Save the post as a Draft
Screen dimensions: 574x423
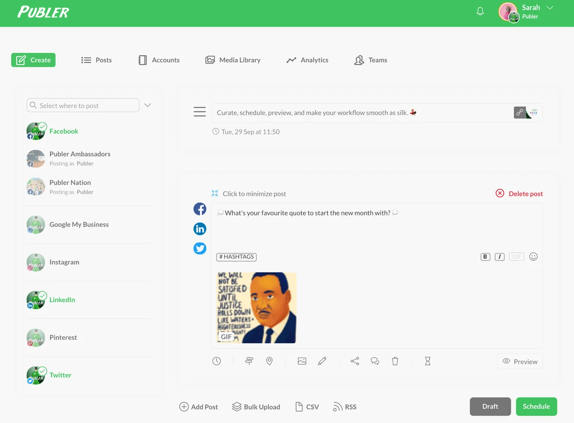click(x=490, y=406)
